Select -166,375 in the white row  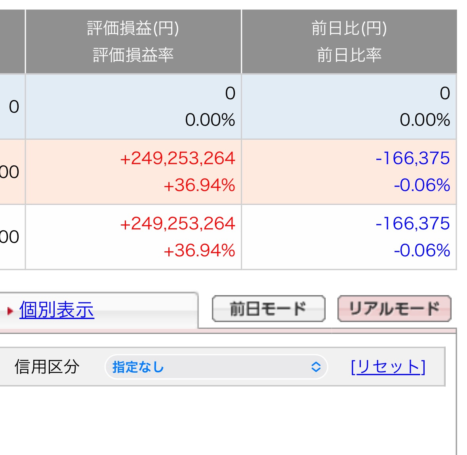(x=412, y=224)
